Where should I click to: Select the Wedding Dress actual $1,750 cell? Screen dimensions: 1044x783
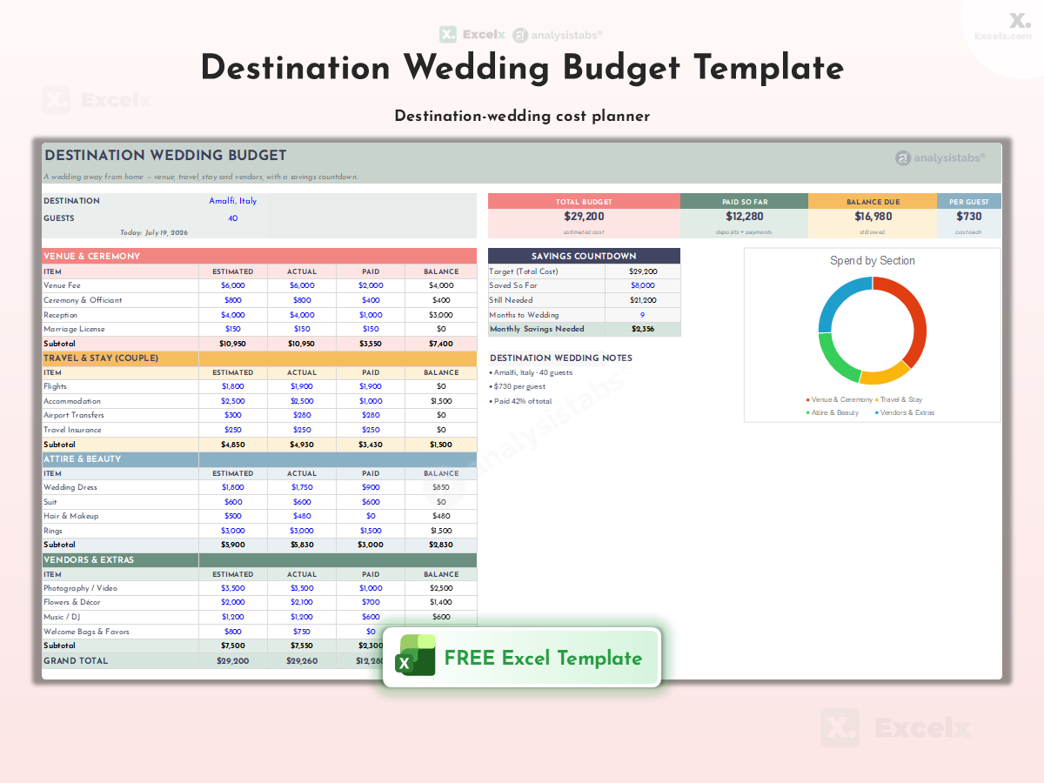point(302,487)
